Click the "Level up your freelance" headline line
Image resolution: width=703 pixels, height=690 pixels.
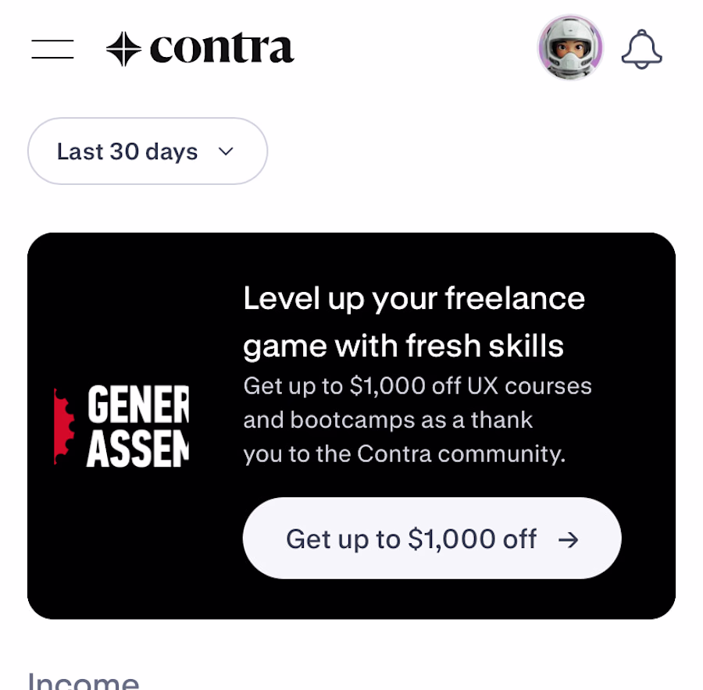pyautogui.click(x=414, y=298)
